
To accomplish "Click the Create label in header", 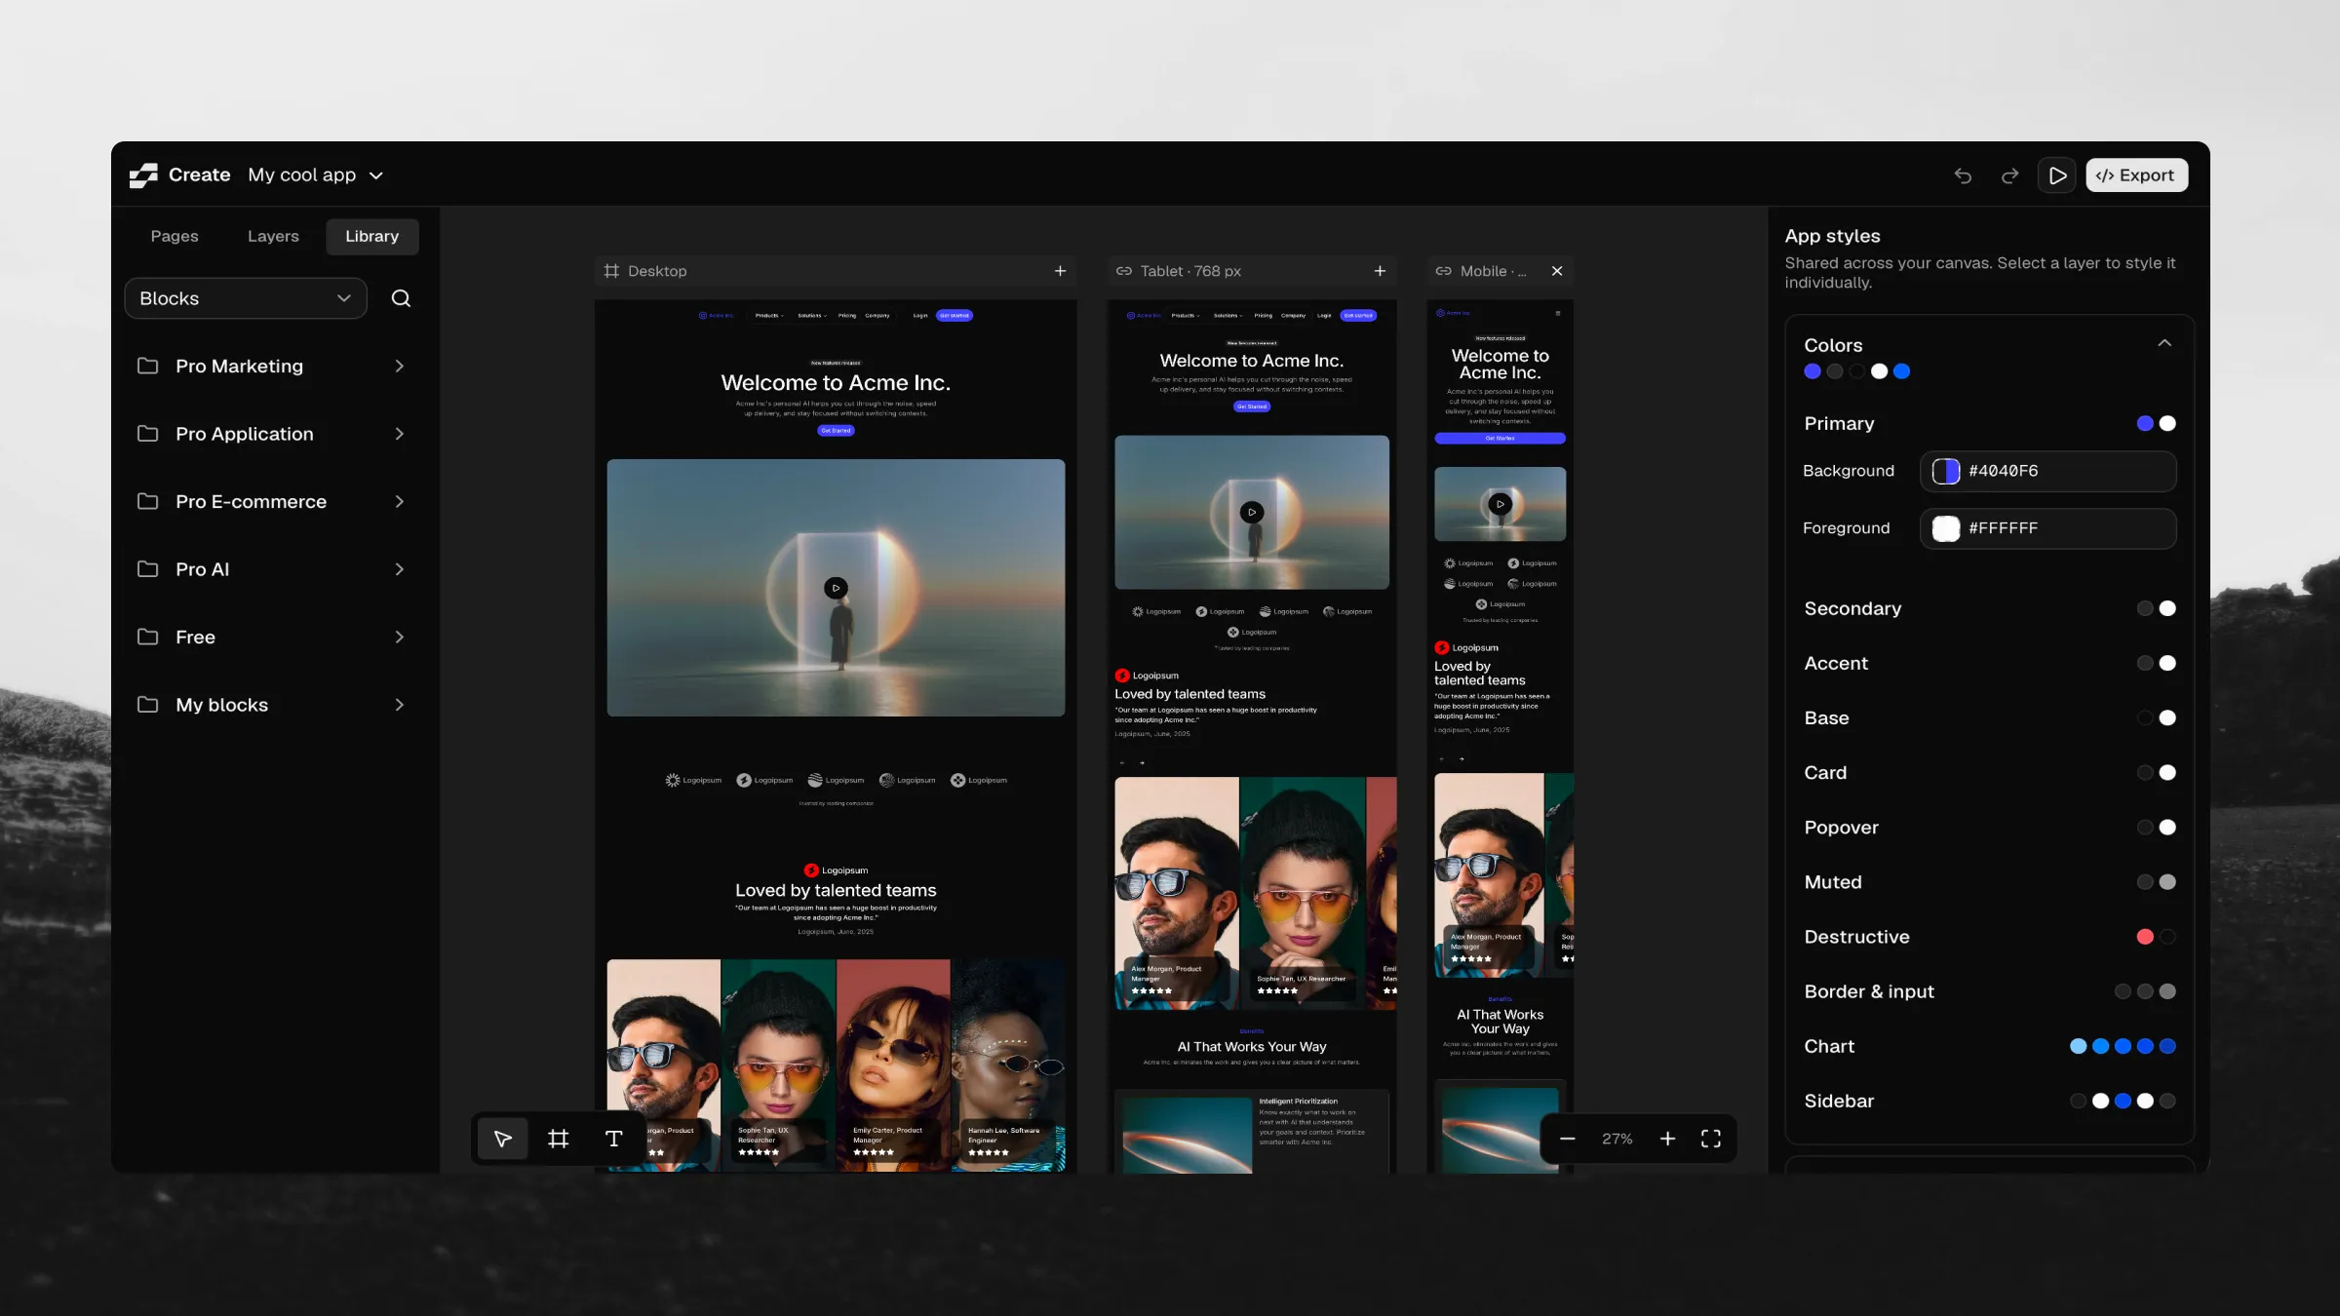I will 199,175.
